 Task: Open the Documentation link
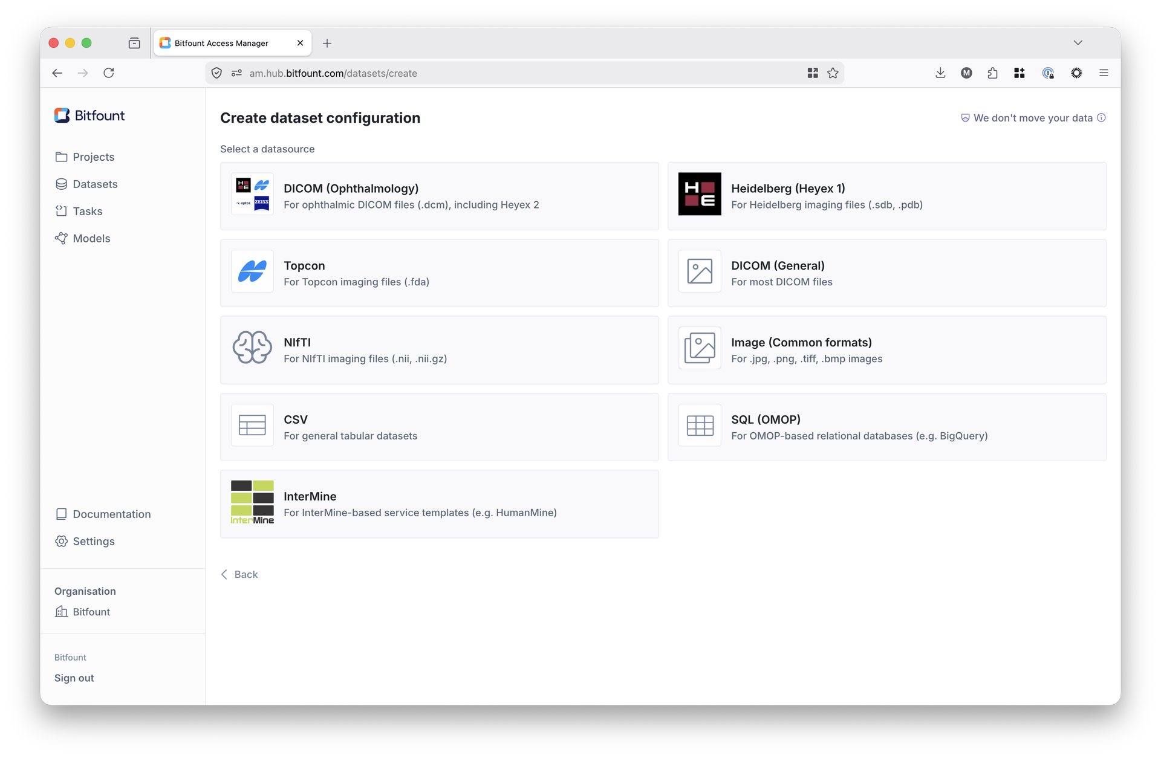coord(111,514)
